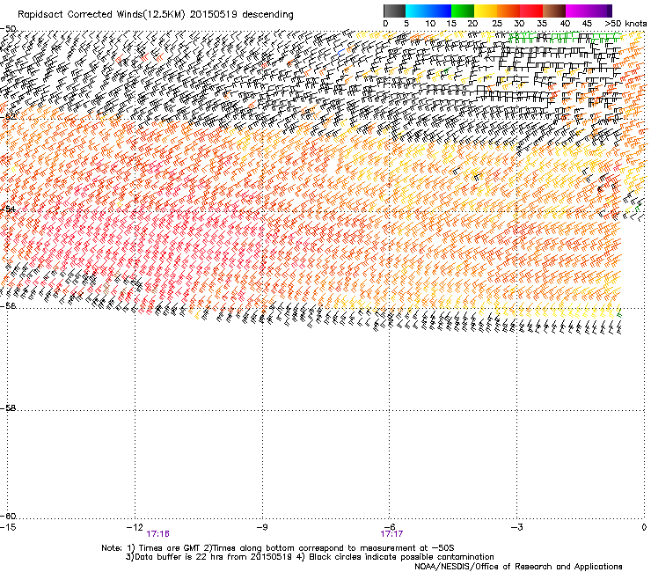
Task: Click the latitude label -52
Action: pos(8,116)
